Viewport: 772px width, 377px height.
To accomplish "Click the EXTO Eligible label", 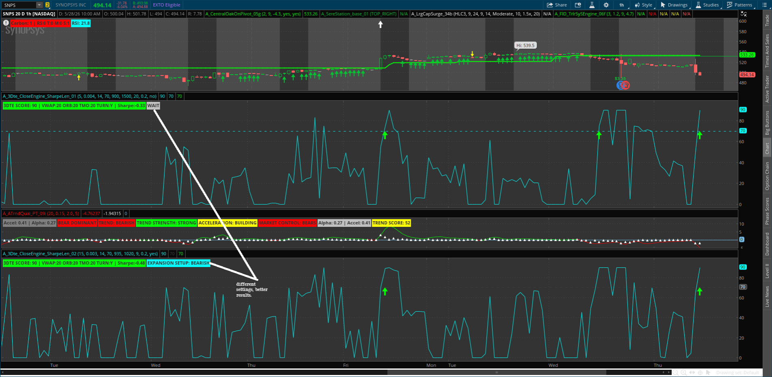I will 167,5.
